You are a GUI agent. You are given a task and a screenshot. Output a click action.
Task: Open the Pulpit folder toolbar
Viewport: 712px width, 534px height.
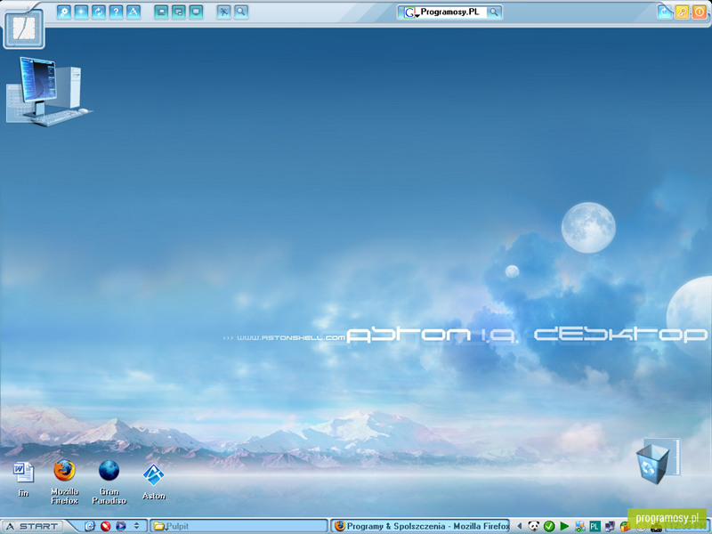pyautogui.click(x=239, y=526)
